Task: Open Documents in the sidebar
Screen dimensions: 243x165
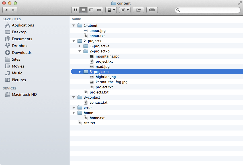Action: point(19,39)
